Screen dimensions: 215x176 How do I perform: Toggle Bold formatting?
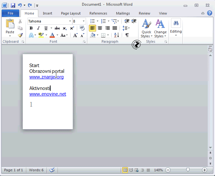click(31, 28)
